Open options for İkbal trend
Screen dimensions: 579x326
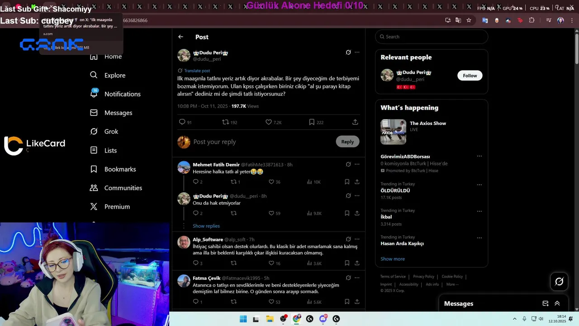[x=479, y=211]
